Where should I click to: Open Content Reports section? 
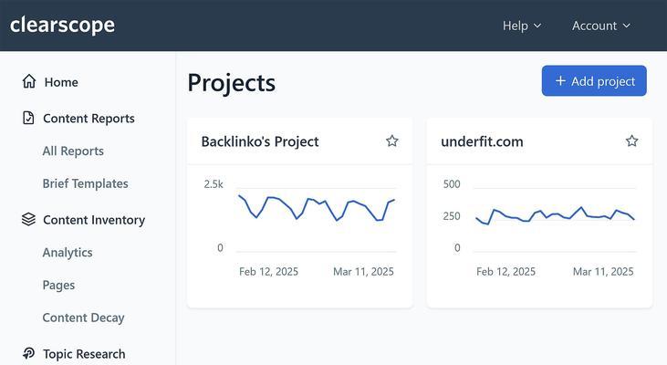89,119
